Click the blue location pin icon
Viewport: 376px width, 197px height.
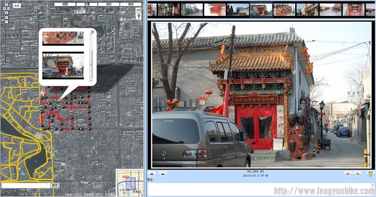pos(139,16)
